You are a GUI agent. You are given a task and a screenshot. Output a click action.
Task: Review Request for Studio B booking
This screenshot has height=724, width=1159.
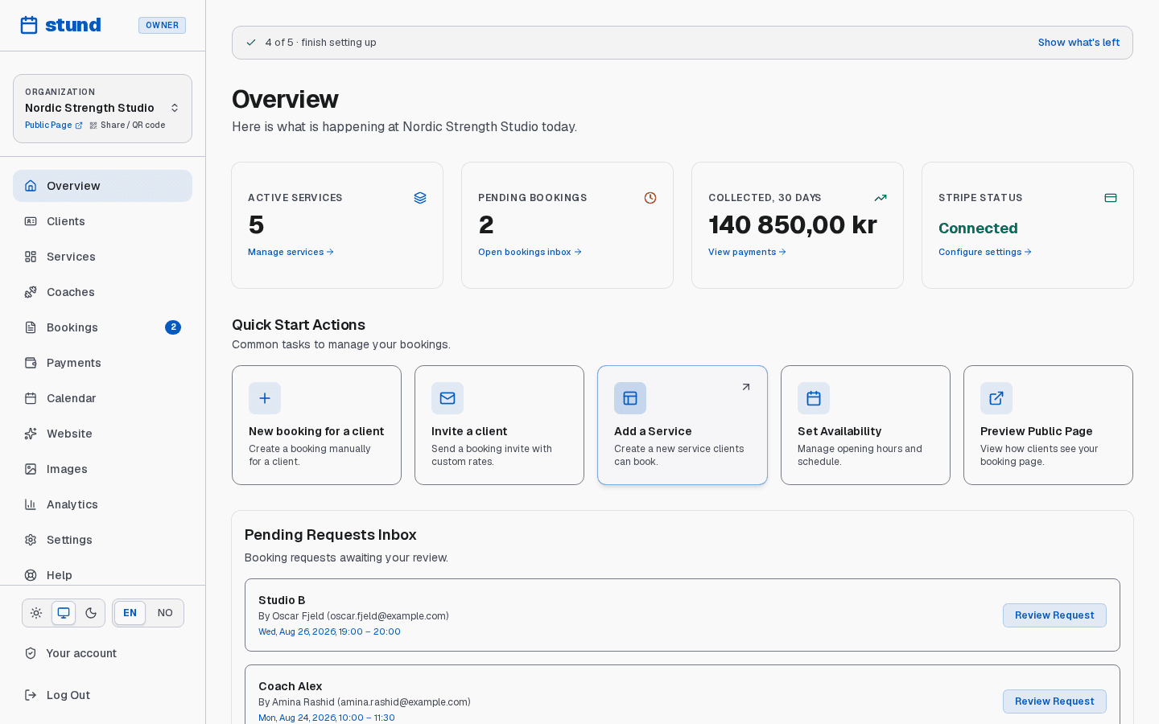point(1054,615)
